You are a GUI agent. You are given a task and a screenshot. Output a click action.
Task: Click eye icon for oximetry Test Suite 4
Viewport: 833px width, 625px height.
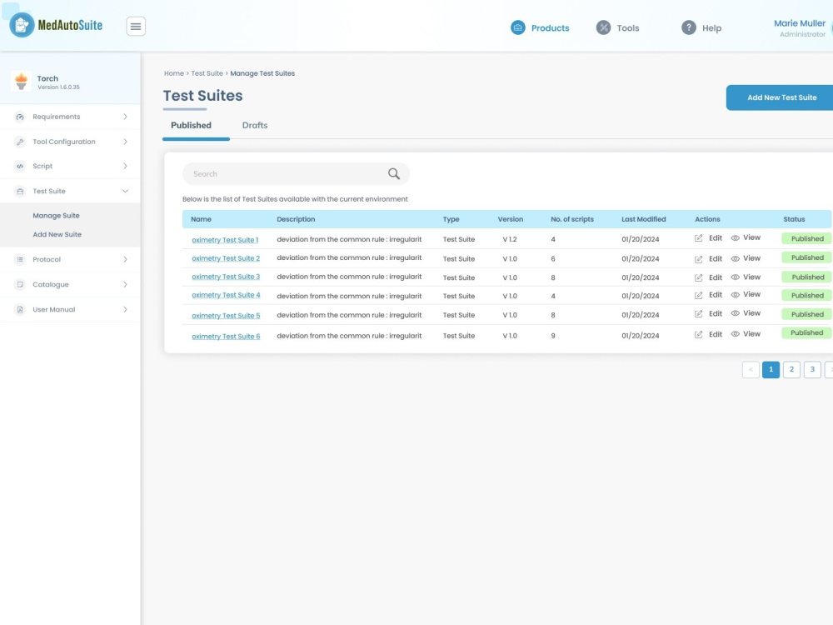736,295
